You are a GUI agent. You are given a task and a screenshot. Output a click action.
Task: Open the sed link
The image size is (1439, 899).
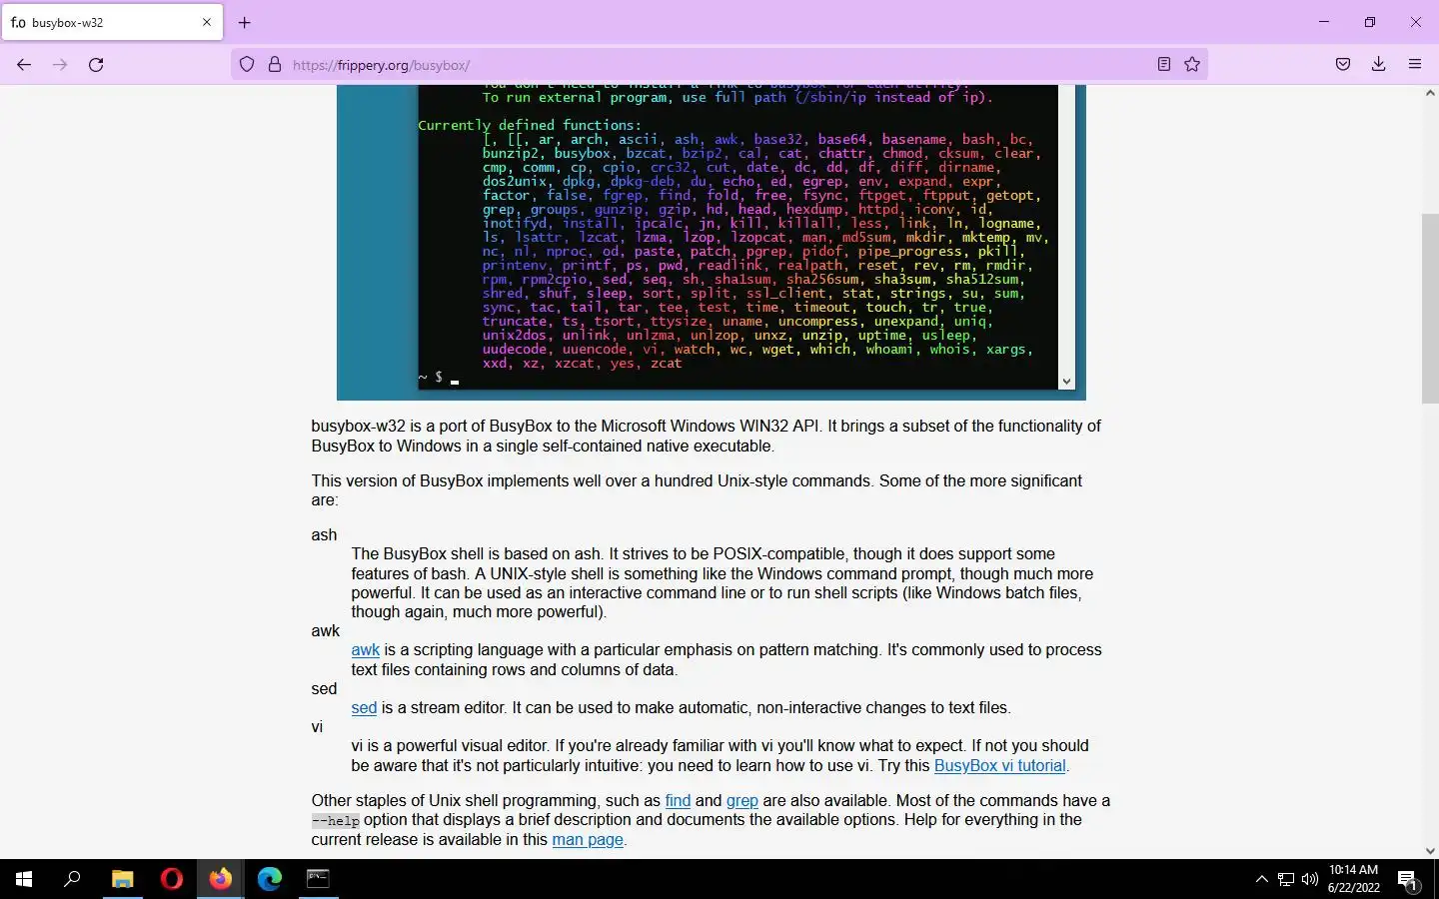(364, 708)
